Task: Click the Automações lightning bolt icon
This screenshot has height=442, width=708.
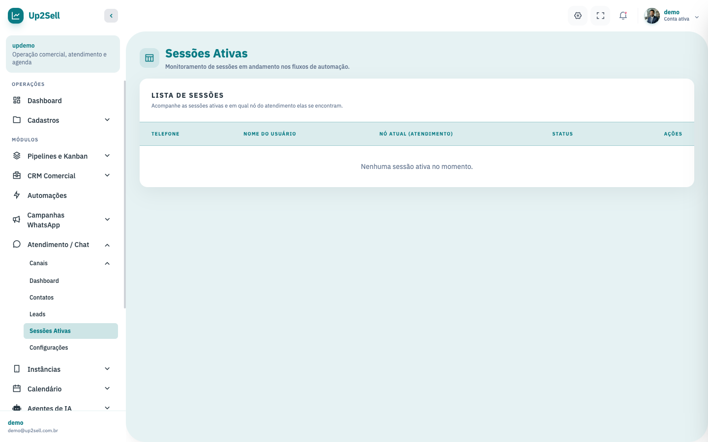Action: [x=17, y=195]
